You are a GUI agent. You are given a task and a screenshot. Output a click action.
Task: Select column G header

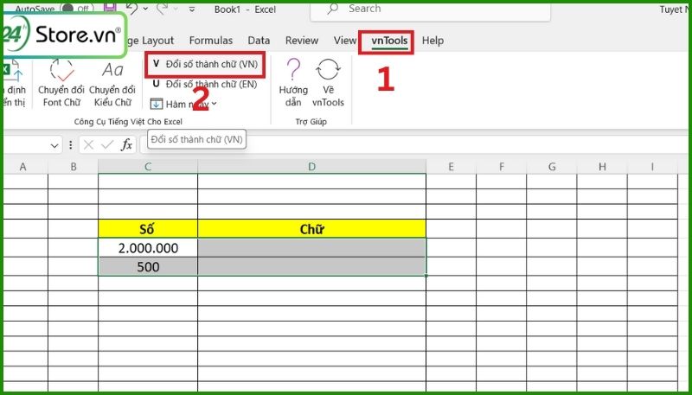(552, 167)
